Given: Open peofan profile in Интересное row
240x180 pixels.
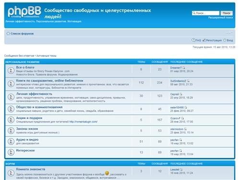Looking at the screenshot, I should pos(174,151).
